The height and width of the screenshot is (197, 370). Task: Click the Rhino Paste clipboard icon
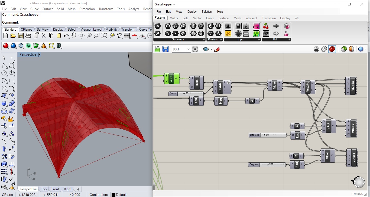(59, 35)
